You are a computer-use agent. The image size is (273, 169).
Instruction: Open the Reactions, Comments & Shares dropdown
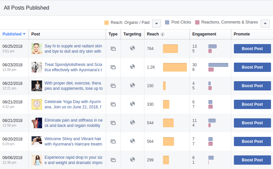265,23
